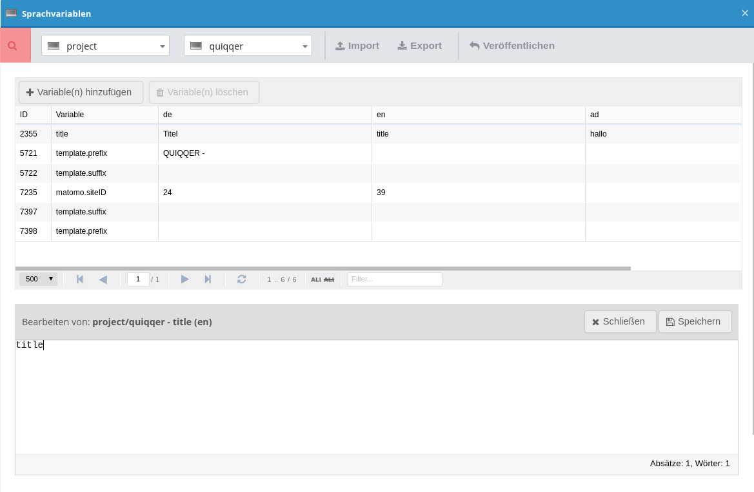Click Import in the toolbar
Viewport: 754px width, 492px height.
point(357,46)
